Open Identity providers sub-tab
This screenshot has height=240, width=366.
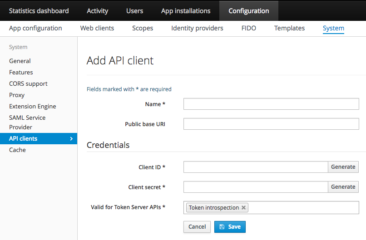(x=197, y=28)
